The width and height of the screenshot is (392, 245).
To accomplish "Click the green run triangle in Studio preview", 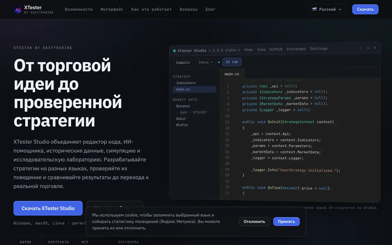I will [x=219, y=62].
